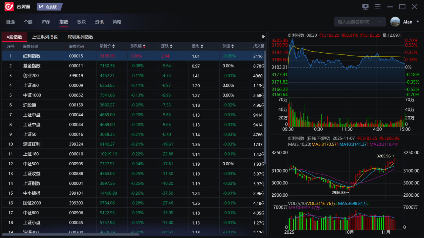
Task: Select the 基金指数 row
Action: [32, 66]
